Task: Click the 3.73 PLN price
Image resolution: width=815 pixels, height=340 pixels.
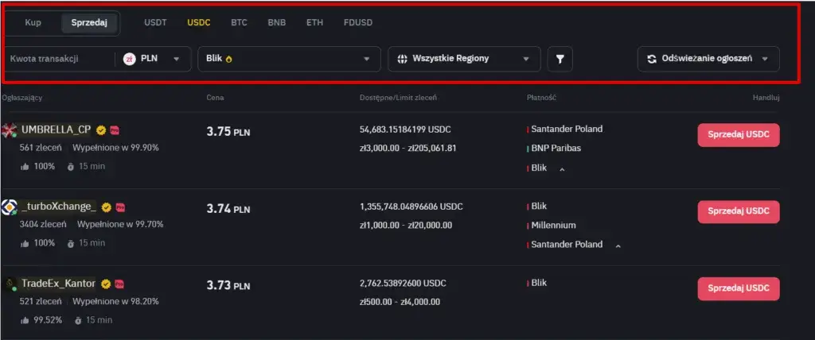Action: pyautogui.click(x=228, y=285)
